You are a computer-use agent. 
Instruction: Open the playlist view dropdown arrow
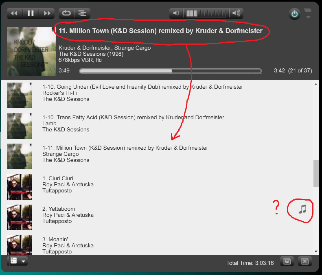tap(24, 261)
